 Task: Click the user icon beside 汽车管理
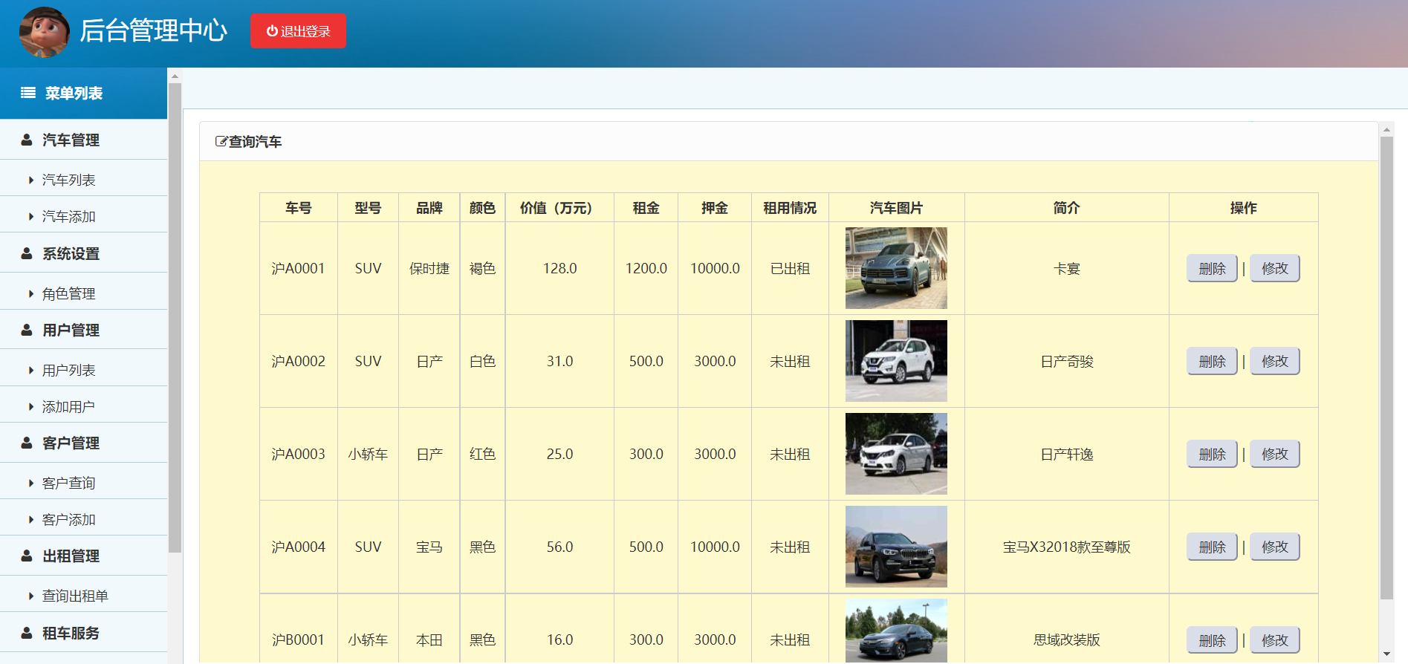(x=27, y=140)
